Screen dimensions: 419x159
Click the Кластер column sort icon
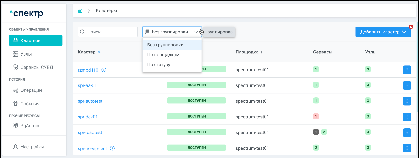[x=99, y=52]
